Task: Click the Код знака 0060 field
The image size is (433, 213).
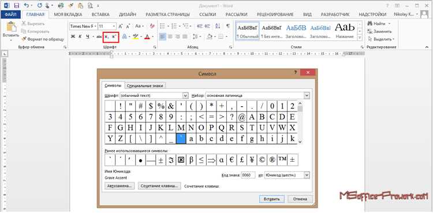Action: tap(248, 175)
